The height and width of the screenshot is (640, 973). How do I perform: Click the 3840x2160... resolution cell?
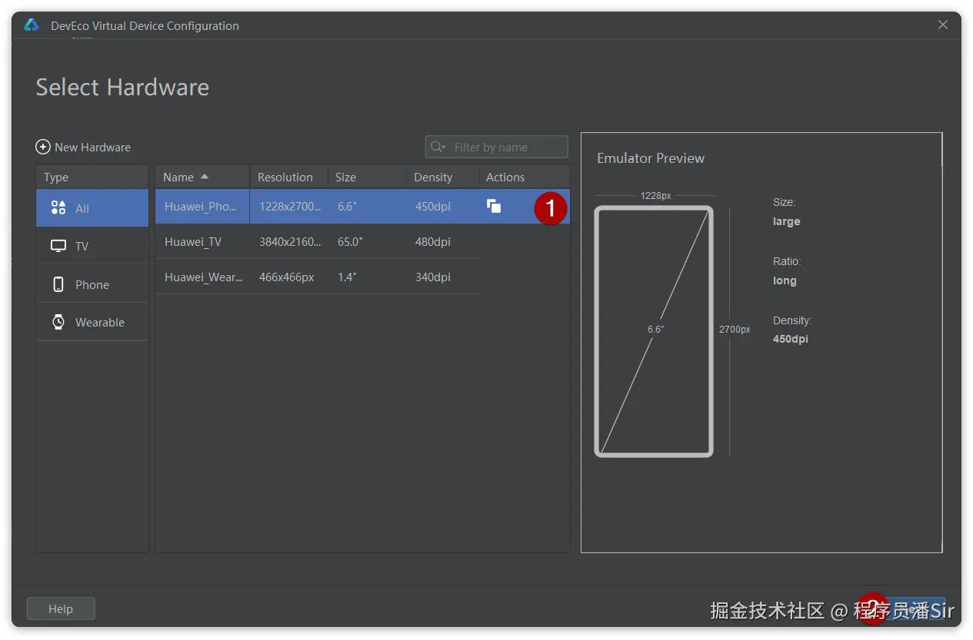click(x=290, y=241)
